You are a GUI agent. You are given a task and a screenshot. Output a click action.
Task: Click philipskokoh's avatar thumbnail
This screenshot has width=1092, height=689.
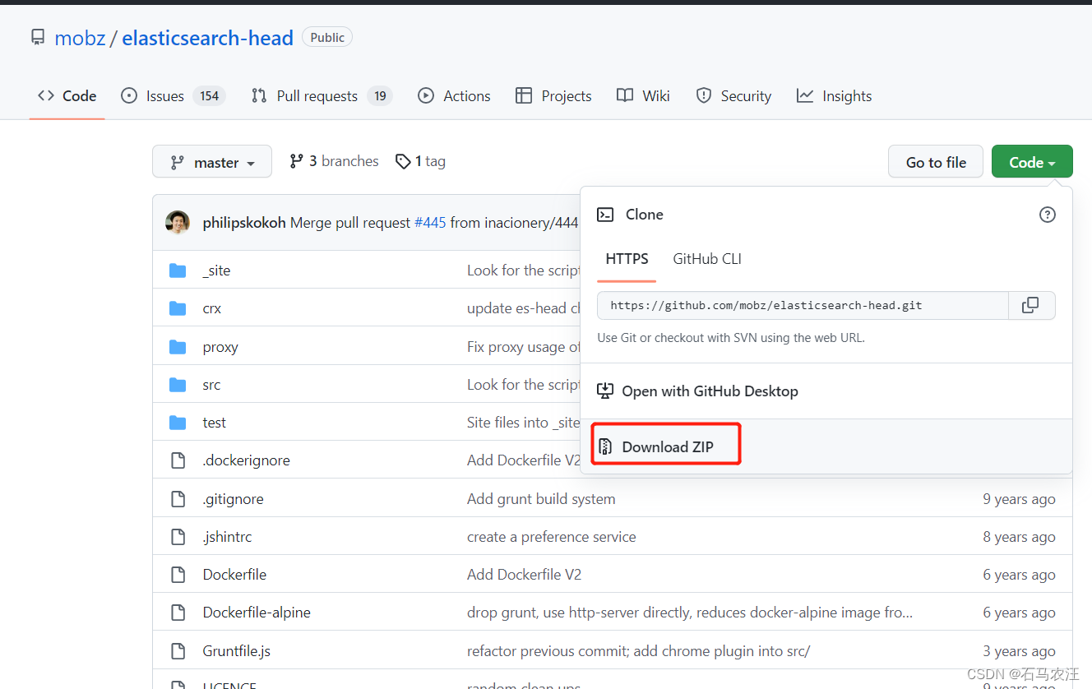coord(178,222)
